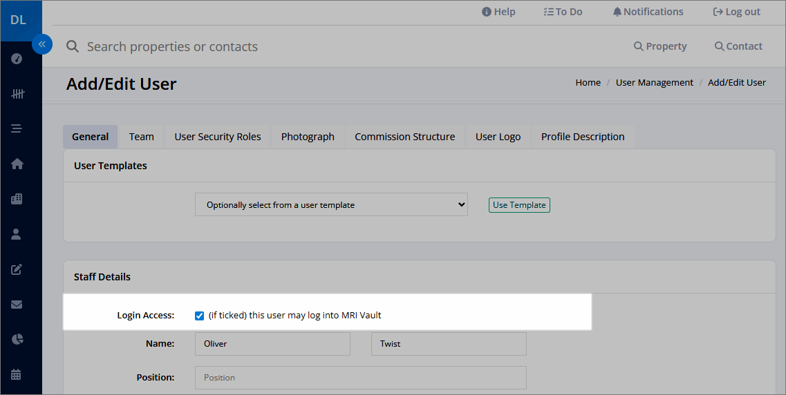Switch to the User Security Roles tab
786x395 pixels.
click(218, 137)
